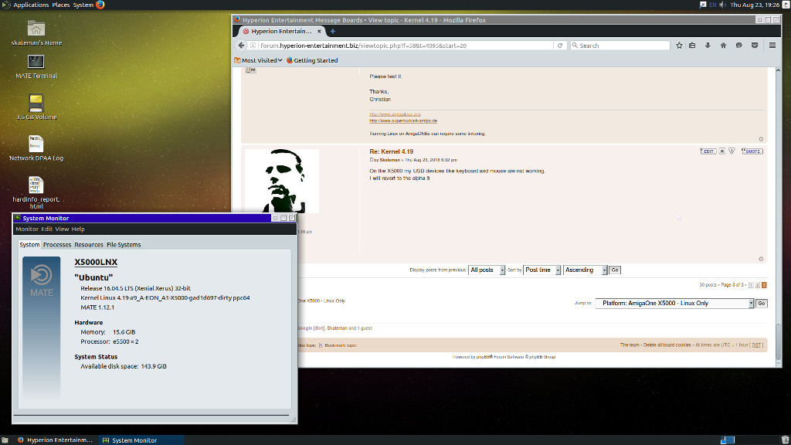
Task: Click the EDIT post button
Action: pos(708,151)
